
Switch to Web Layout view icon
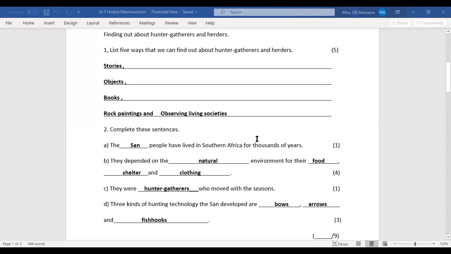point(385,244)
